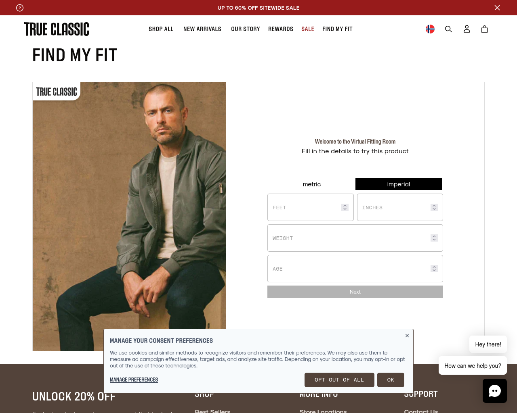Close the consent preferences popup
The image size is (517, 413).
point(407,336)
